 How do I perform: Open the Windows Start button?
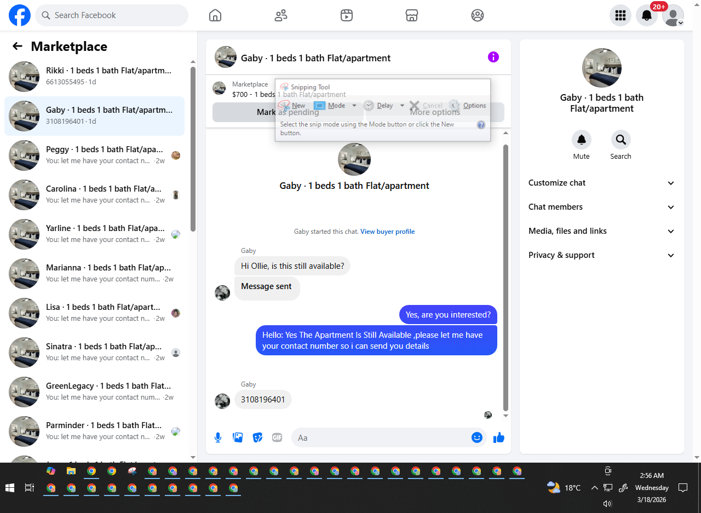(9, 488)
